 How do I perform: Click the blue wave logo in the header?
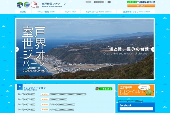[20, 5]
